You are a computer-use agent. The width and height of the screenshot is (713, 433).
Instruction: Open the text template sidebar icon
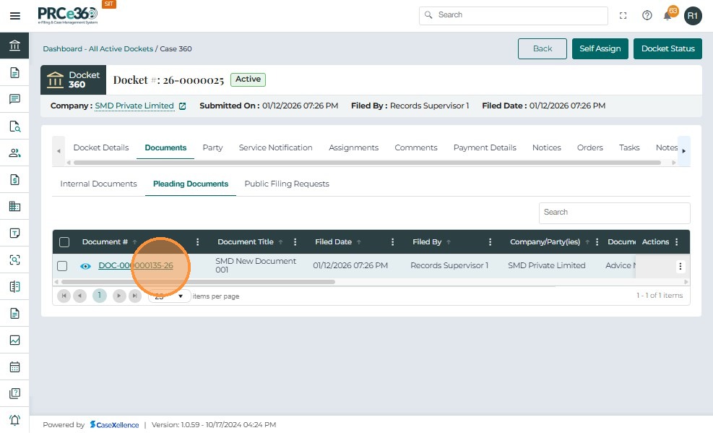click(x=14, y=233)
